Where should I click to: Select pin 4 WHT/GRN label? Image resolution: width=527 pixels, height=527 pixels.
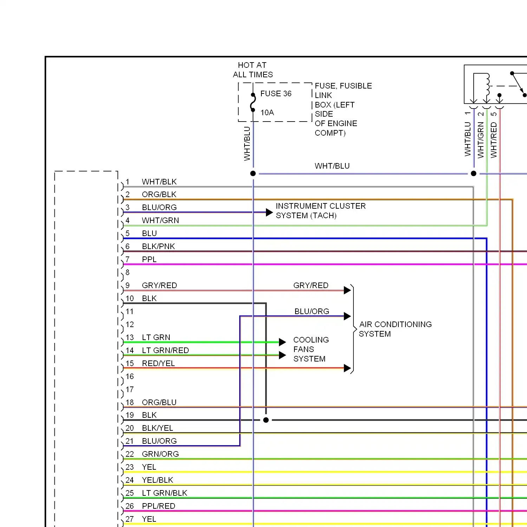point(160,220)
